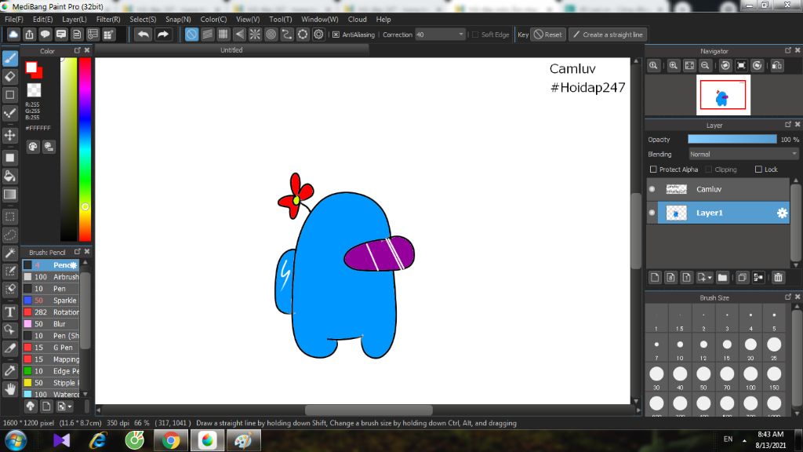Enable layer Lock checkbox
803x452 pixels.
758,169
